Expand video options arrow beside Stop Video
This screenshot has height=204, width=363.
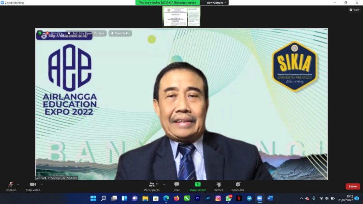pyautogui.click(x=41, y=184)
